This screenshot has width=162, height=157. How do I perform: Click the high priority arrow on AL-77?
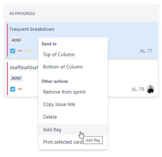coord(20,51)
